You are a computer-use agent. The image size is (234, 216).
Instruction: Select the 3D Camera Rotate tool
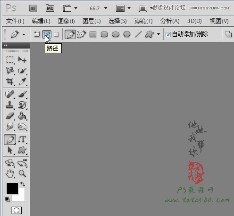[22, 163]
